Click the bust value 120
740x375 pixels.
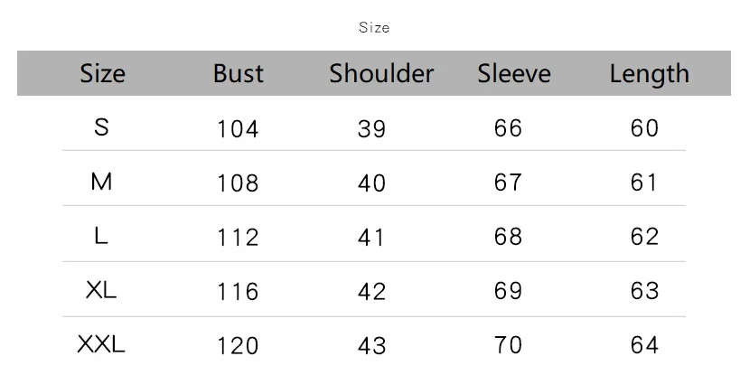238,346
